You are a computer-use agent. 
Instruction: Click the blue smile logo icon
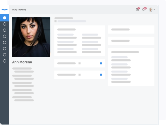point(5,10)
